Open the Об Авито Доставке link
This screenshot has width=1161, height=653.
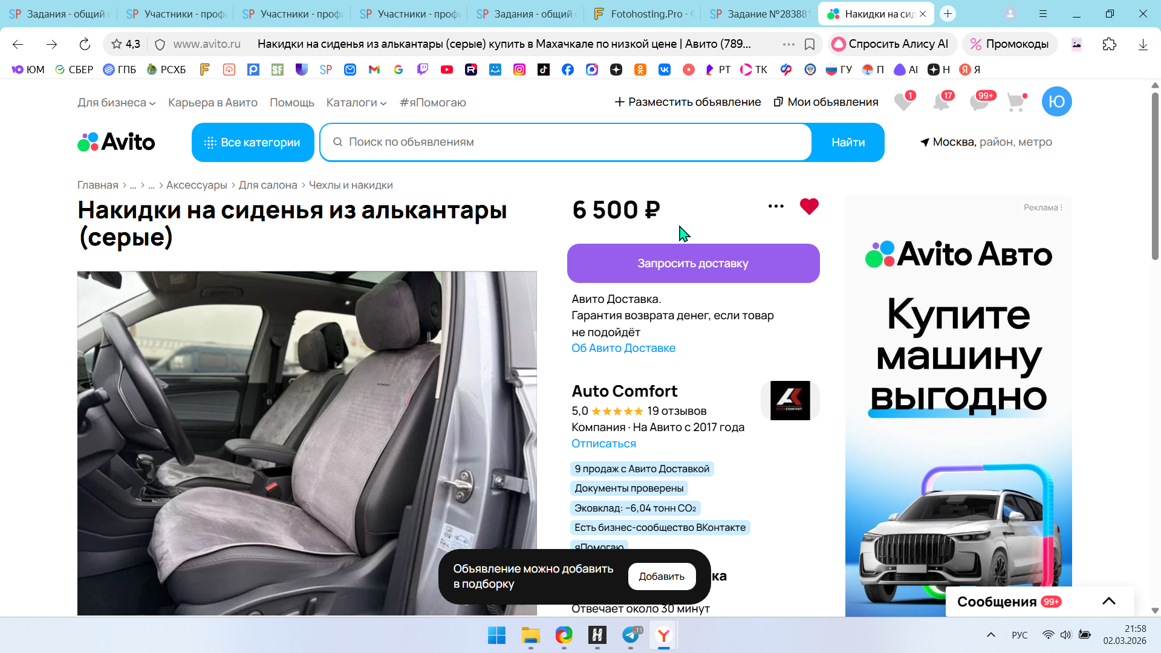(x=623, y=348)
